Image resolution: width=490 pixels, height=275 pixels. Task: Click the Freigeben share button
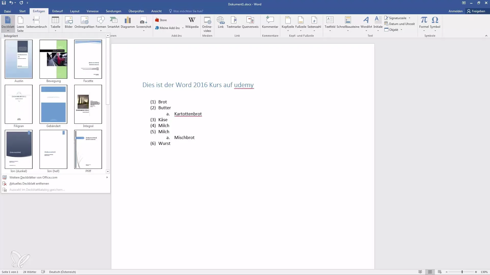coord(476,11)
